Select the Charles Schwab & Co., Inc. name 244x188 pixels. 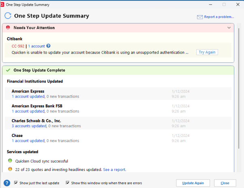point(36,121)
